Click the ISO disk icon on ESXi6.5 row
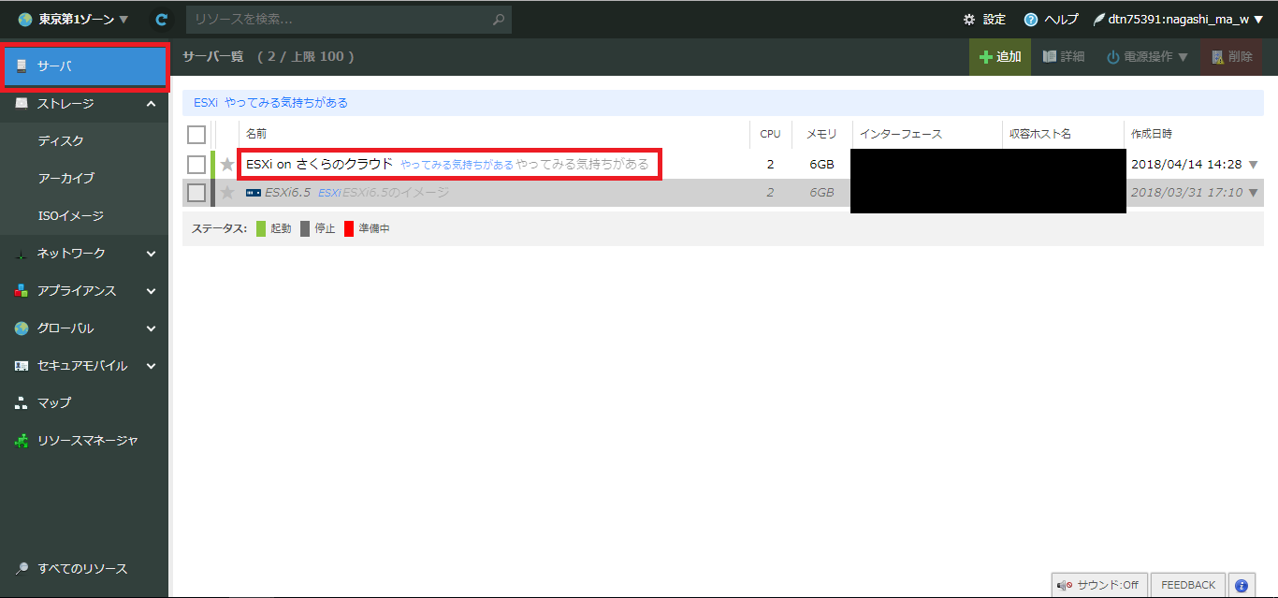This screenshot has width=1278, height=598. tap(254, 193)
